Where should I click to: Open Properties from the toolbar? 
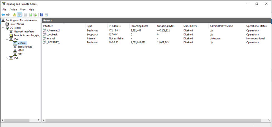[x=25, y=15]
